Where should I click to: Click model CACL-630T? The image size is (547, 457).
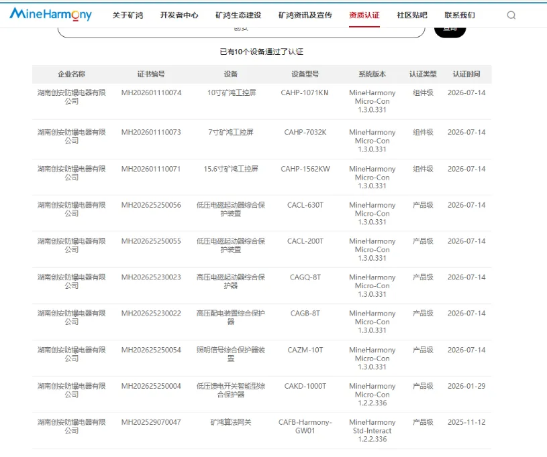tap(305, 205)
